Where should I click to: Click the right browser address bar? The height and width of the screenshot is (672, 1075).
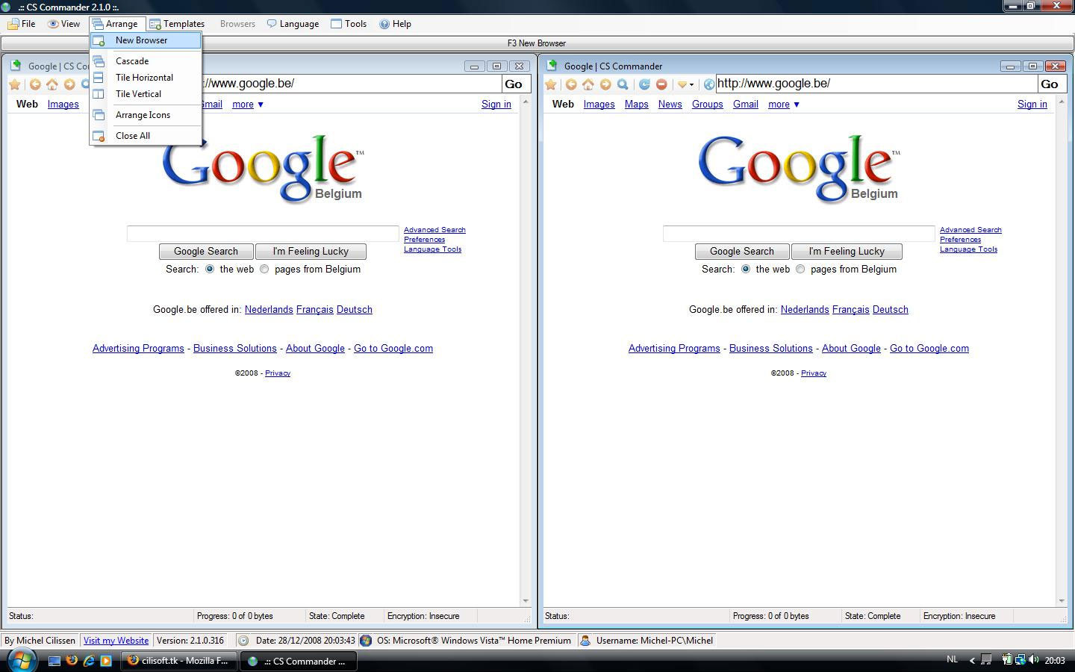pos(876,84)
